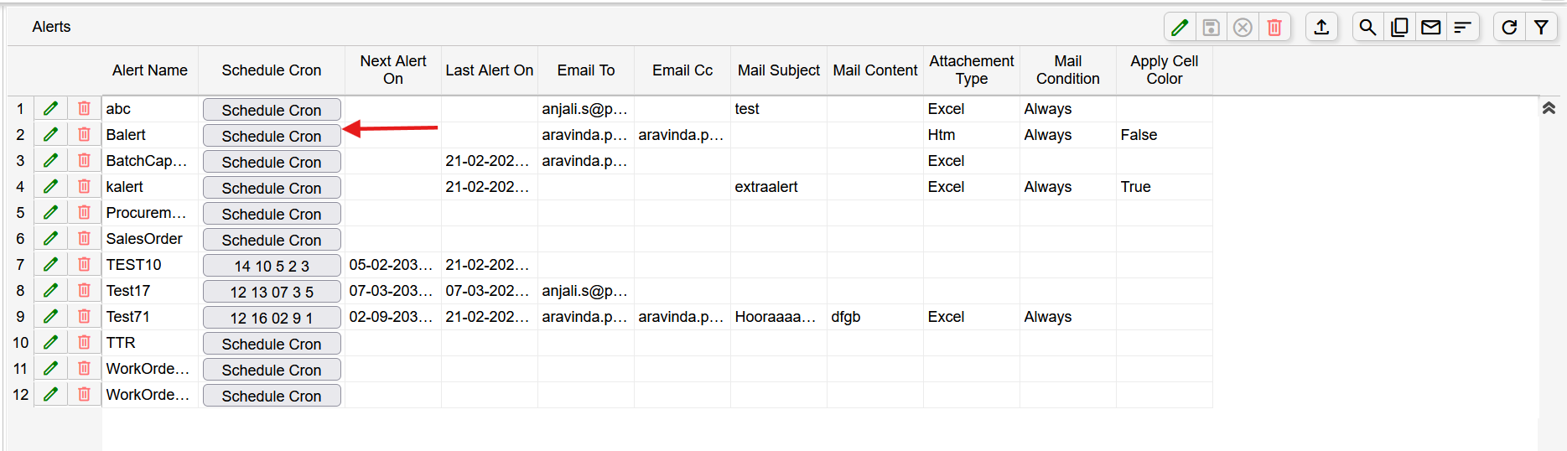
Task: Edit the TEST10 row using its pencil
Action: click(51, 265)
